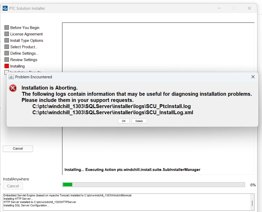Click OK in the Problem Encountered dialog
The height and width of the screenshot is (212, 262).
[124, 121]
